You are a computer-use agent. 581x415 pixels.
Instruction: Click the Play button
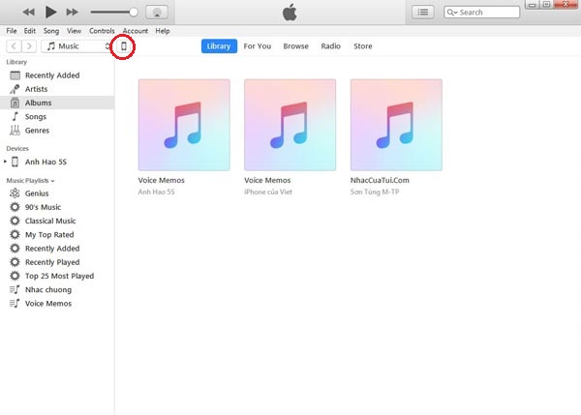50,12
